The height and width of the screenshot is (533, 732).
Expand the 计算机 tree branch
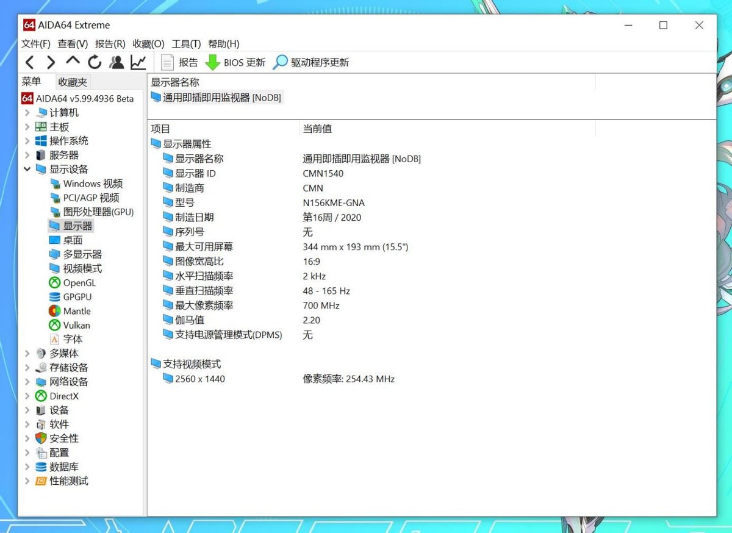point(26,112)
